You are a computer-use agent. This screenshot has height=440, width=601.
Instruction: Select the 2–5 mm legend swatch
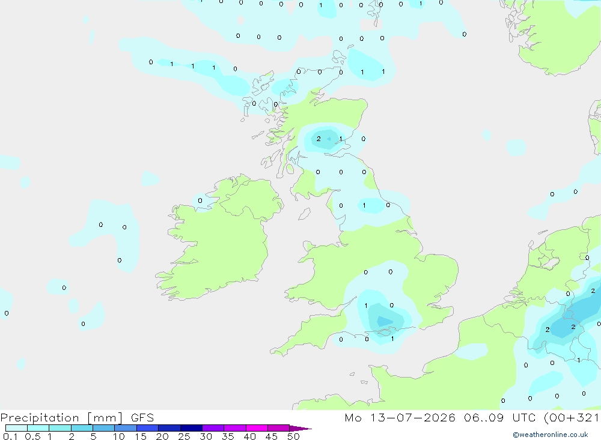tap(82, 428)
